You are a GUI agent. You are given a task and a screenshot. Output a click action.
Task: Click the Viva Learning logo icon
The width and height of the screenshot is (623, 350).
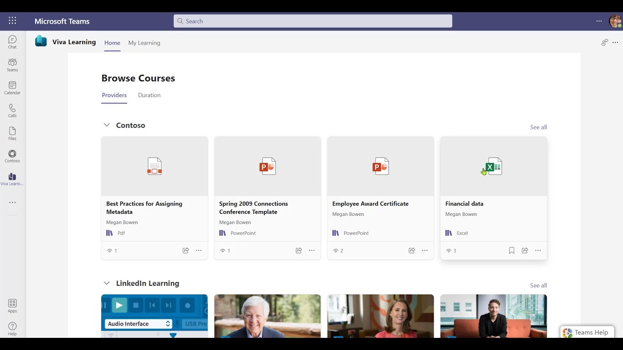[41, 42]
